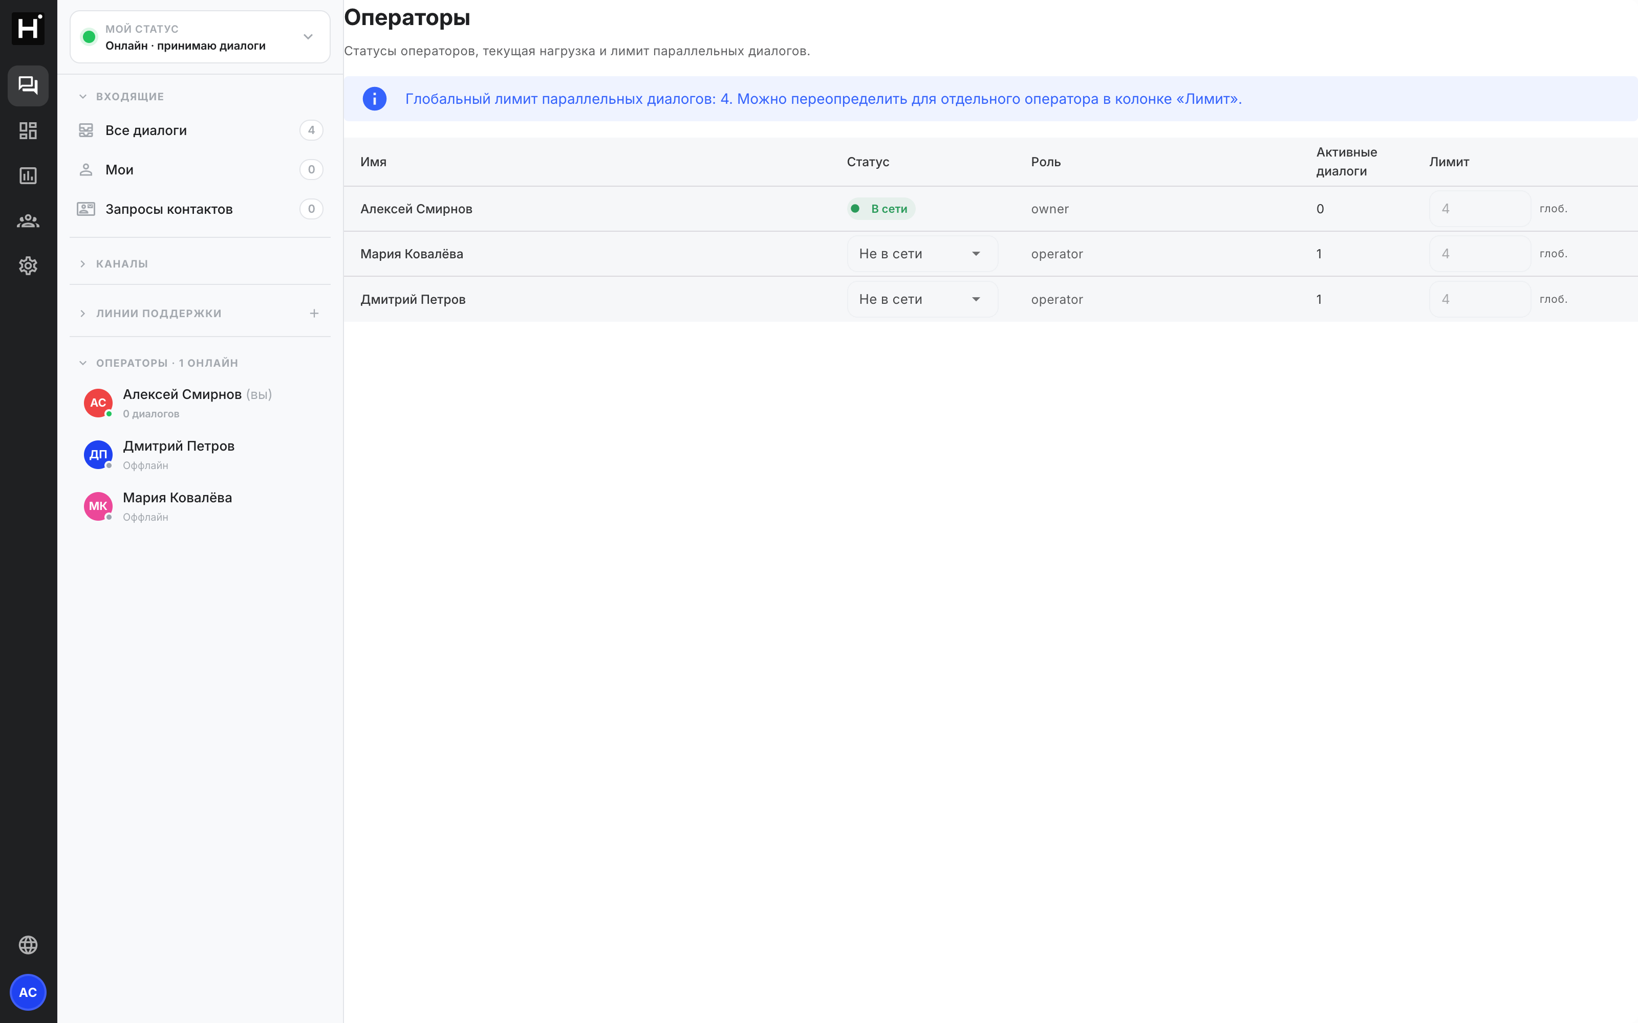Viewport: 1638px width, 1023px height.
Task: Add a support line with plus icon
Action: (314, 313)
